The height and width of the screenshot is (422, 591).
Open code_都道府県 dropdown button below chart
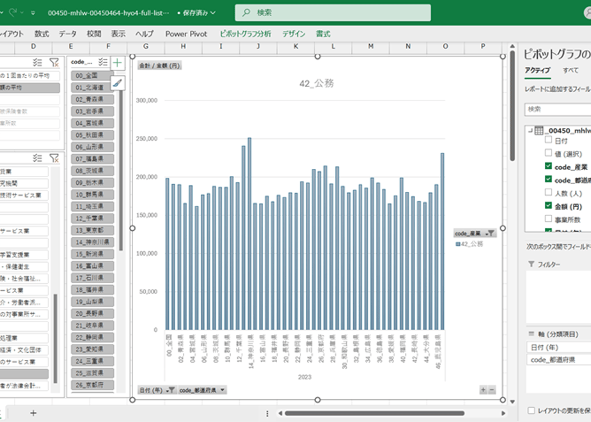pyautogui.click(x=202, y=390)
